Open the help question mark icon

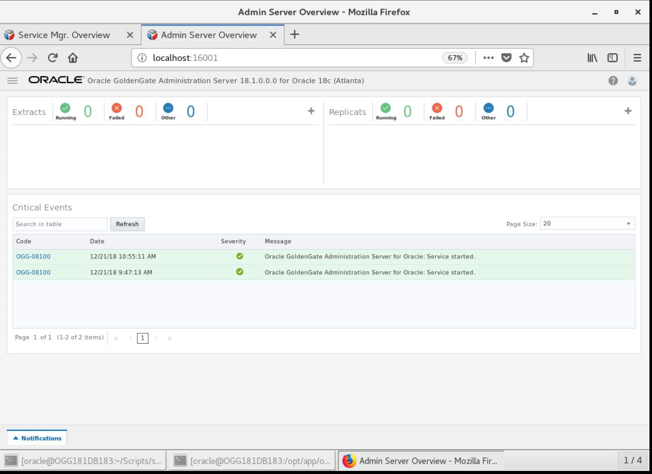click(x=613, y=80)
